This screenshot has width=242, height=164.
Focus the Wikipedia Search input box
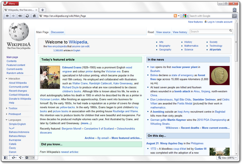(209, 32)
